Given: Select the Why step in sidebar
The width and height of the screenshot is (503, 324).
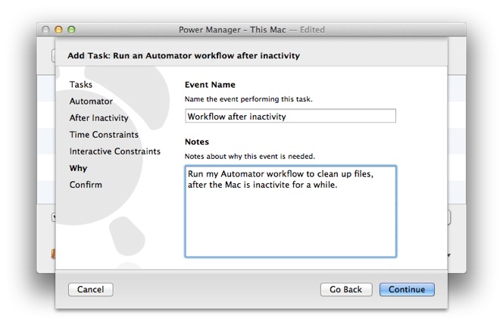Looking at the screenshot, I should [78, 168].
